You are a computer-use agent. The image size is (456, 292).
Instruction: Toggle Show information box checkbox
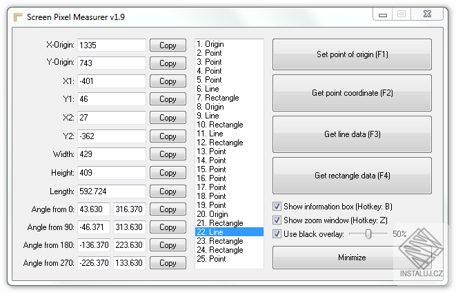(x=277, y=207)
